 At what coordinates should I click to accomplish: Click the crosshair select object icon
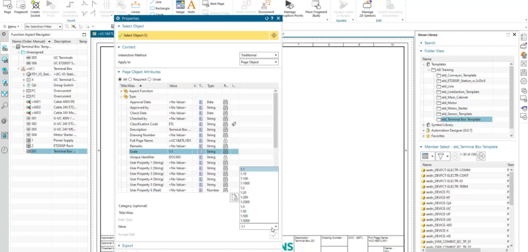(274, 35)
